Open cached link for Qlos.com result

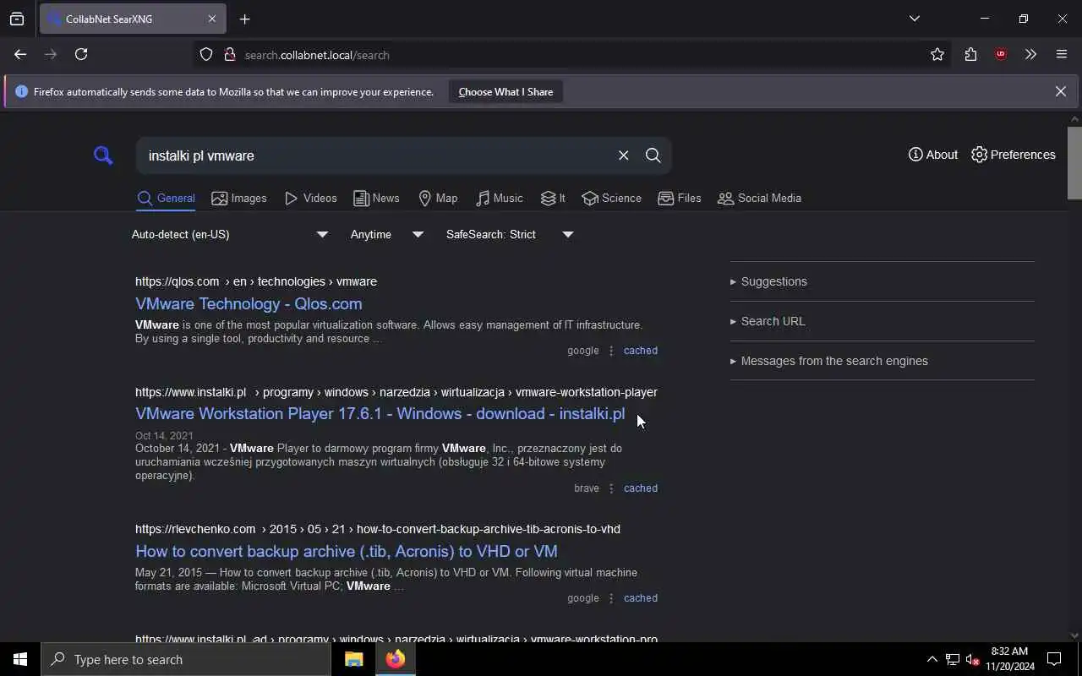point(641,351)
